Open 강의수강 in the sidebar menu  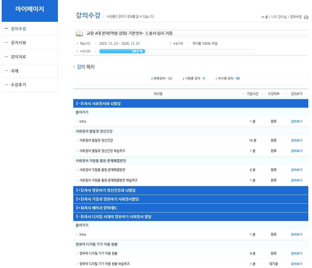(18, 29)
